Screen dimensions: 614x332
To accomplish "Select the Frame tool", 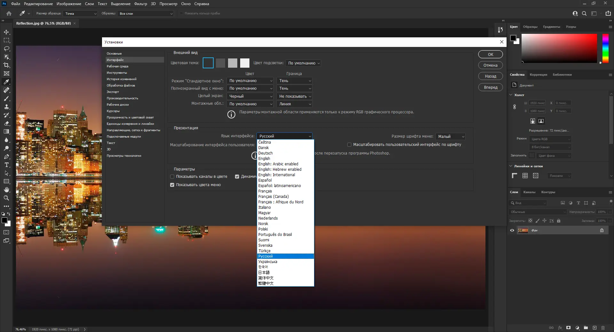I will click(x=6, y=73).
